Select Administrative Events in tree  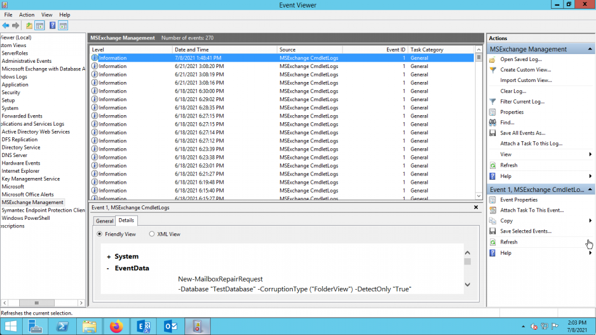pos(27,60)
